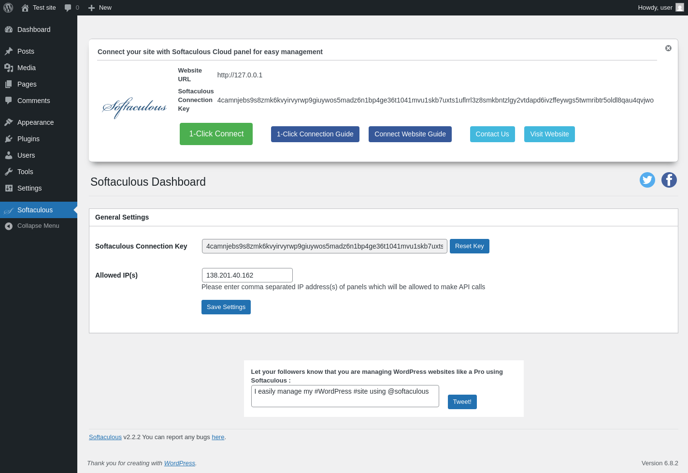Open the Facebook page icon

click(x=669, y=180)
